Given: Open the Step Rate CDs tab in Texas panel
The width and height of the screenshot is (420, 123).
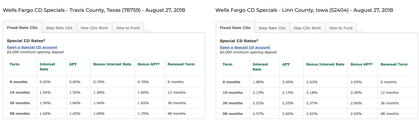Looking at the screenshot, I should point(59,28).
